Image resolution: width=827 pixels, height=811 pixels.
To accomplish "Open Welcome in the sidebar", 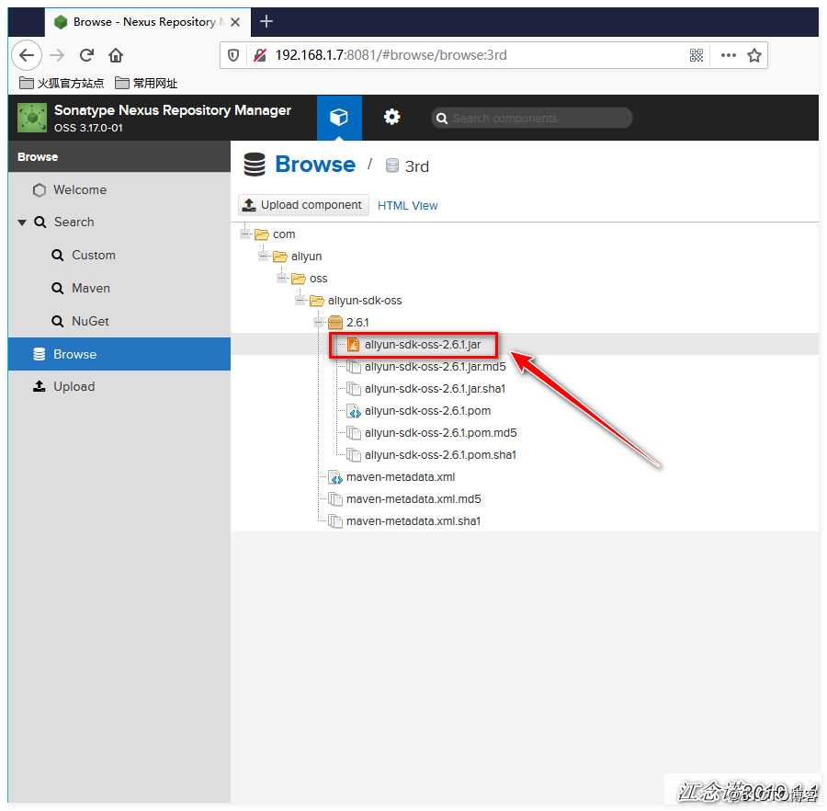I will [x=119, y=189].
